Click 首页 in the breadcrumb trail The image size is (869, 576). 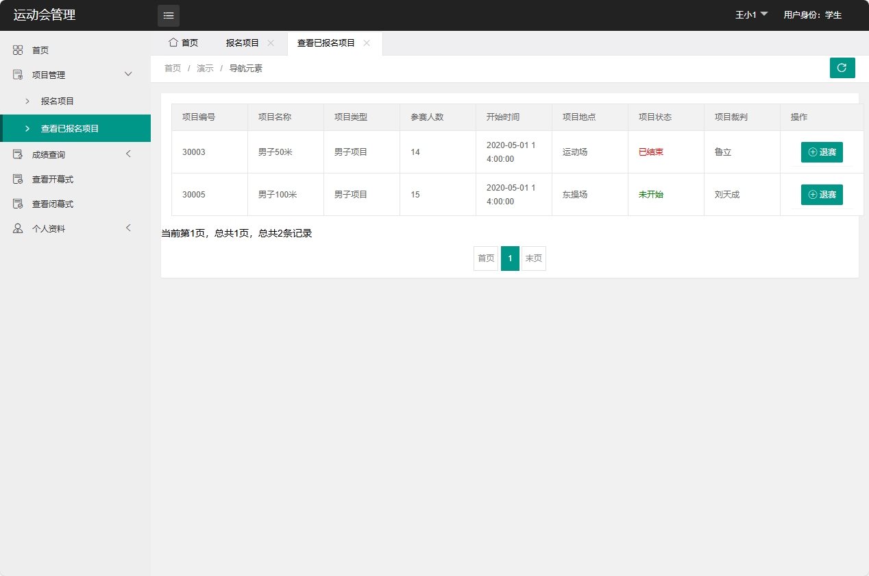(x=172, y=68)
